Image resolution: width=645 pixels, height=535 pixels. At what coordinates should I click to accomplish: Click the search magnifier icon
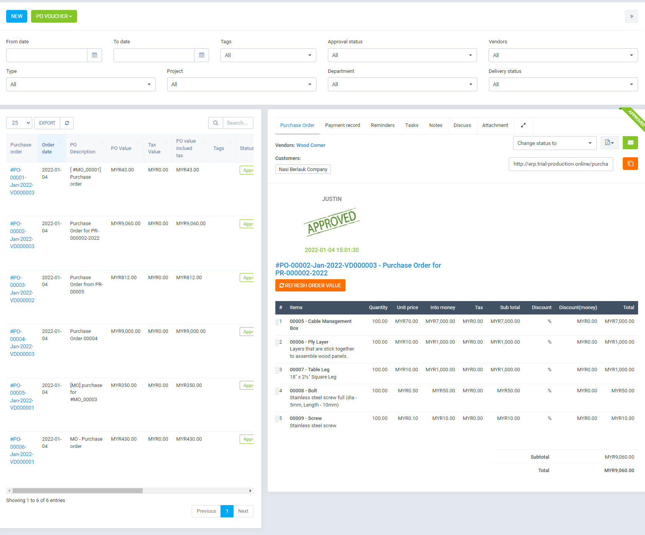(216, 123)
